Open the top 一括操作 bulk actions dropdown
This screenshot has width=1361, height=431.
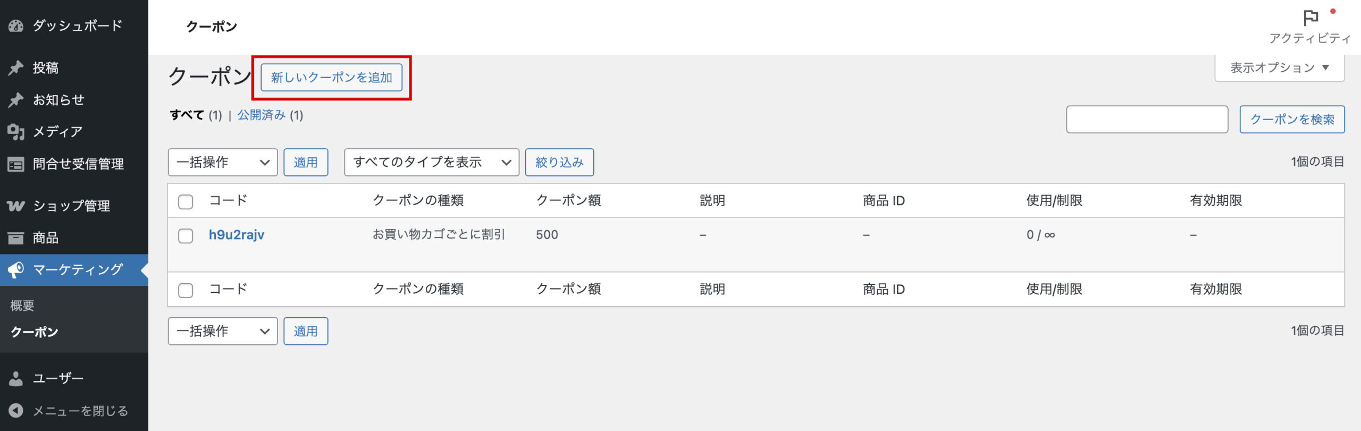tap(222, 162)
